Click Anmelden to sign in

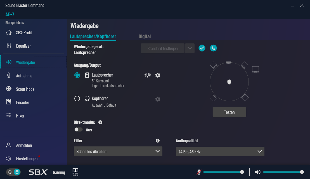point(24,145)
